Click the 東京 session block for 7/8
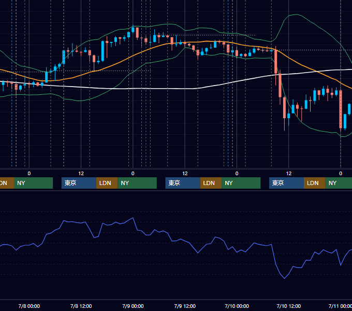Screen dimensions: 352x311 point(79,183)
